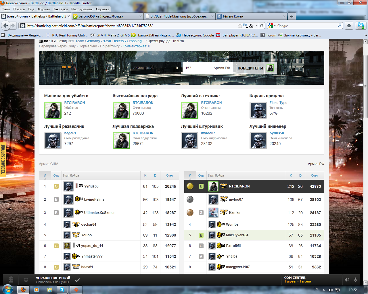Open the naga61 profile link
Viewport: 368px width, 294px height.
pos(70,133)
